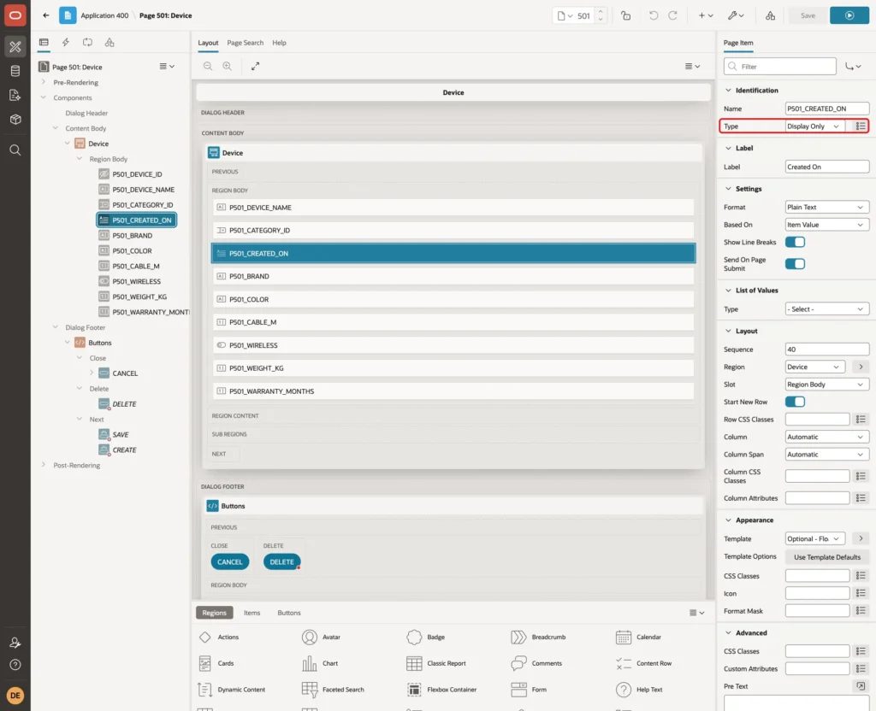Open the Format dropdown set to Plain Text
876x711 pixels.
[x=827, y=207]
